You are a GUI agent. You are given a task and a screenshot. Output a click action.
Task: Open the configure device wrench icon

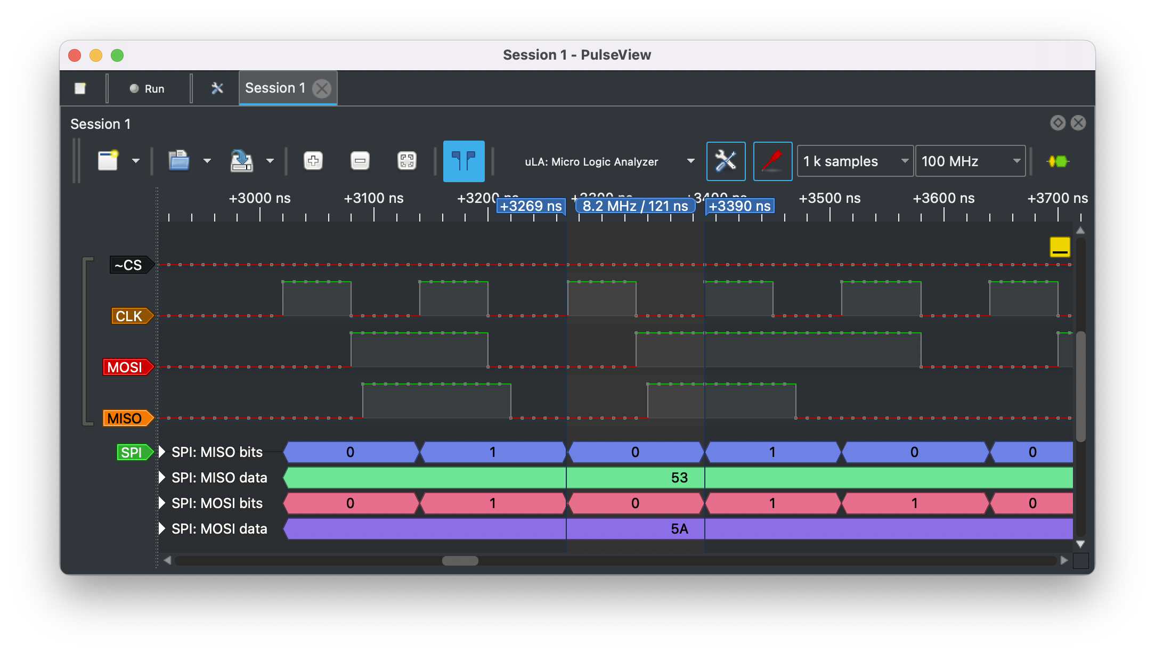pyautogui.click(x=726, y=161)
